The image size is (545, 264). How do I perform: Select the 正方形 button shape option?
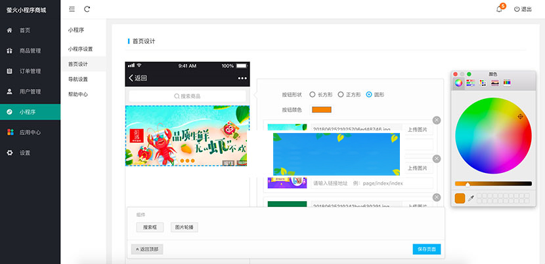pyautogui.click(x=341, y=94)
